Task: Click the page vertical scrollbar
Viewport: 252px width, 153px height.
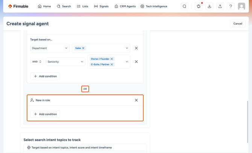Action: coord(247,122)
